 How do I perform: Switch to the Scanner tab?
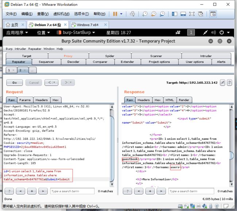156,56
